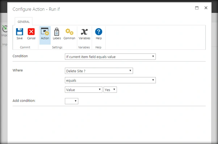Cancel the action configuration
The image size is (218, 144).
point(31,34)
